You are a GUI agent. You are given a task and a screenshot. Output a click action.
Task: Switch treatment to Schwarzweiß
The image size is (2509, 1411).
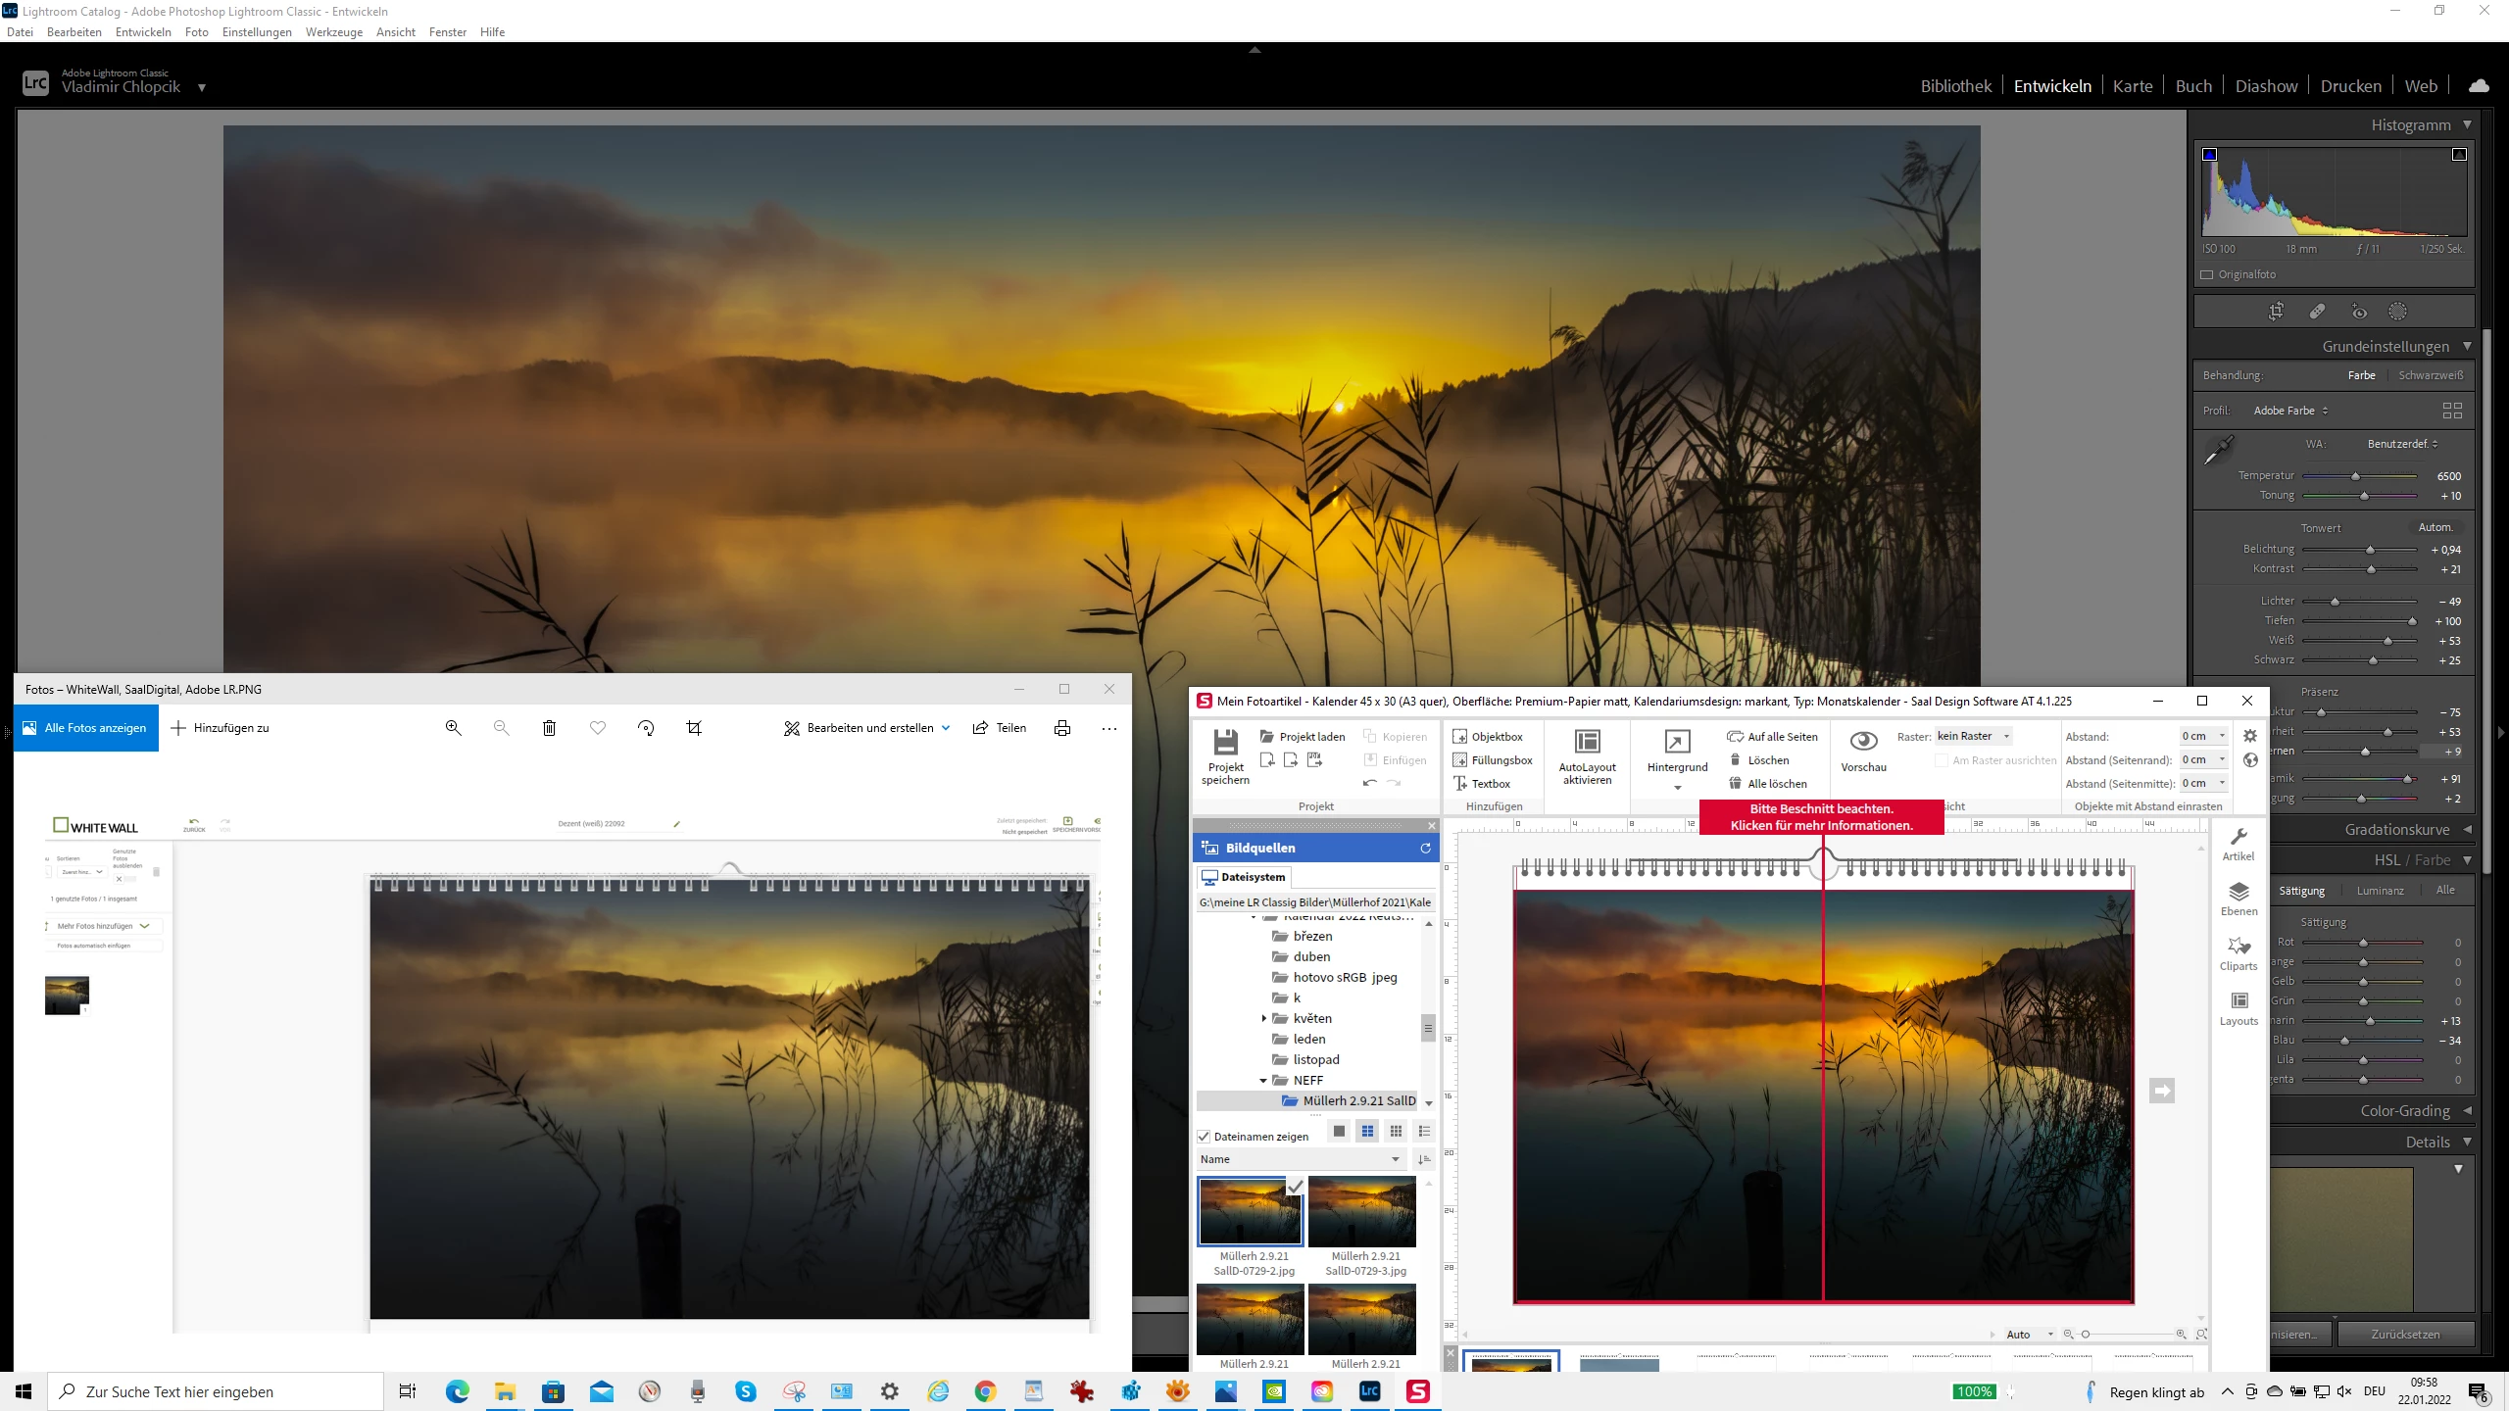2430,375
